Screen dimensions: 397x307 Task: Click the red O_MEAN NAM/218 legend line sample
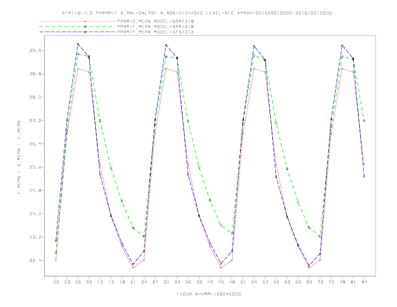pos(78,21)
